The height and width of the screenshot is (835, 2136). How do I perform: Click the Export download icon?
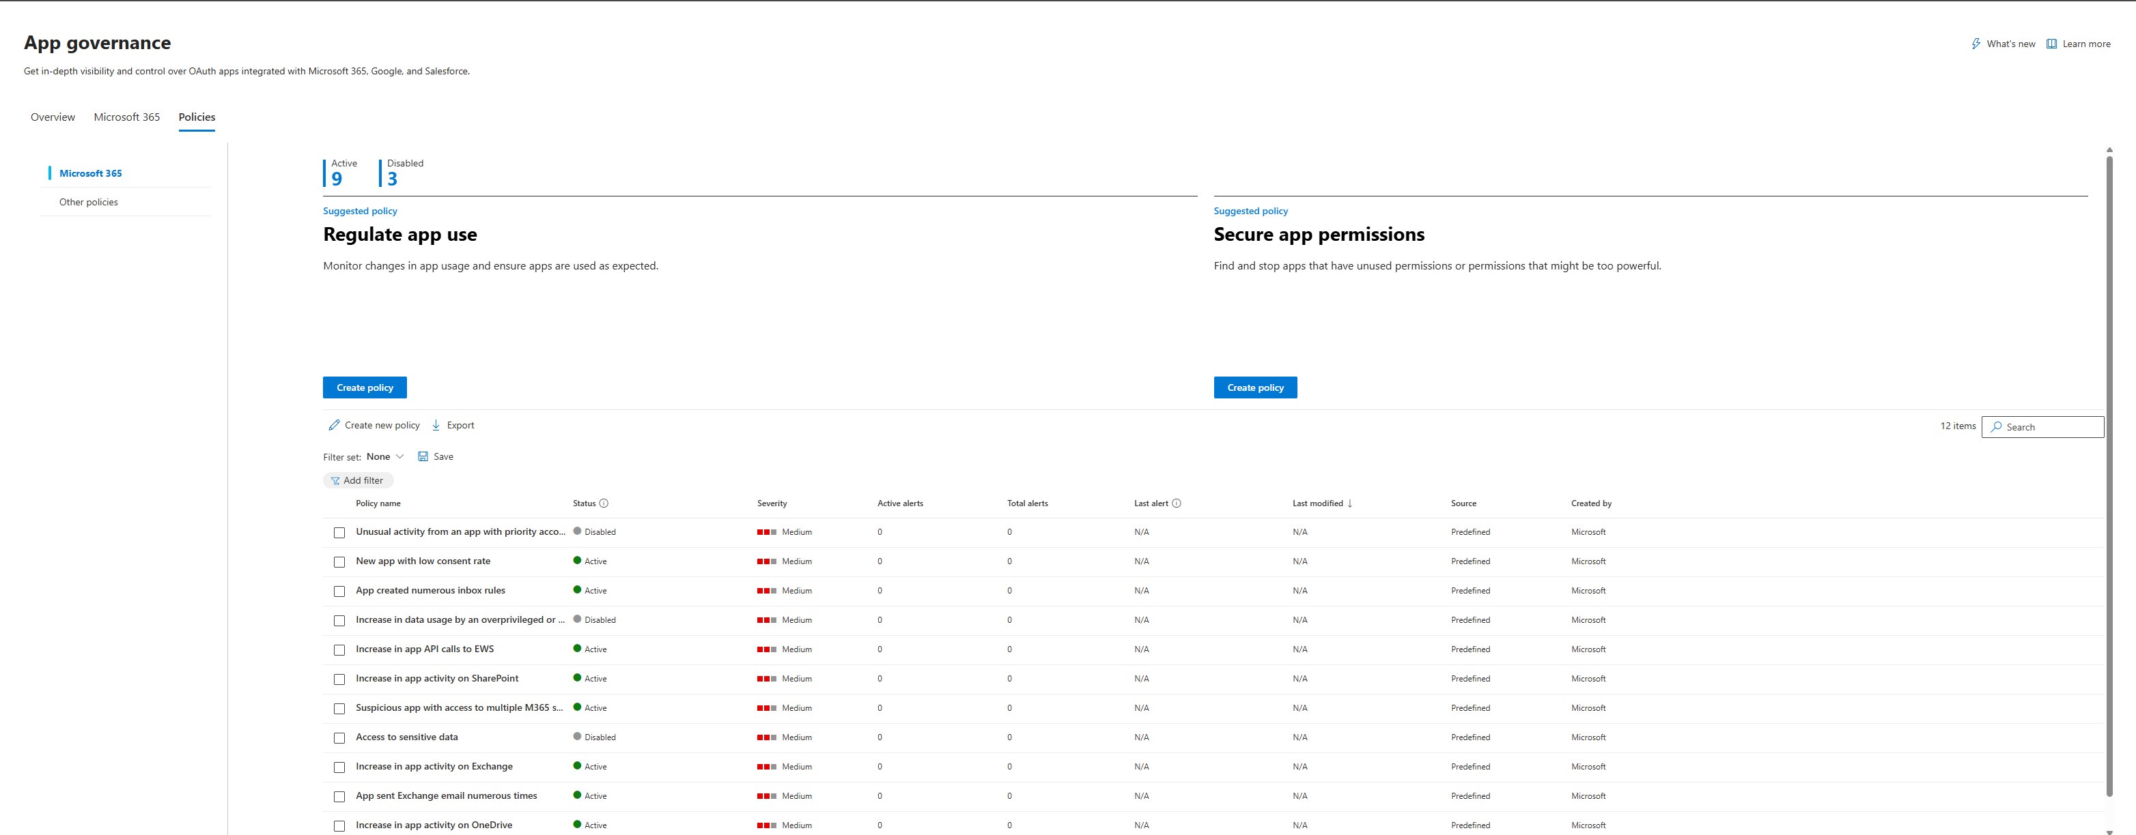[x=437, y=425]
